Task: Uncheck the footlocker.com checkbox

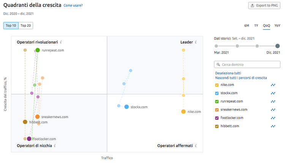Action: tap(217, 118)
